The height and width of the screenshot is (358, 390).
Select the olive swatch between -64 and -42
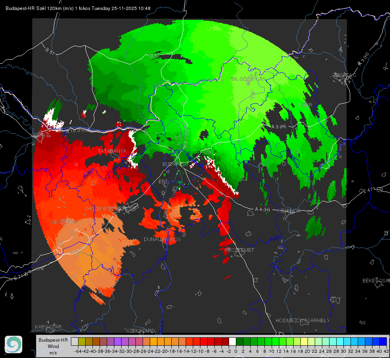82,342
